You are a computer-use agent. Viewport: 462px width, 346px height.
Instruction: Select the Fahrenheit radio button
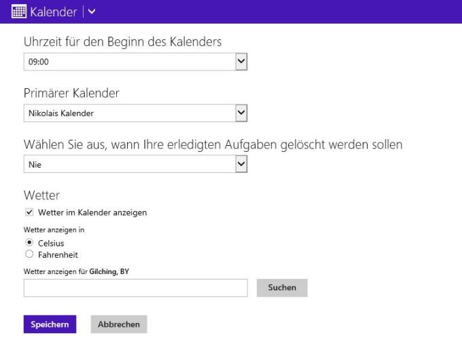tap(29, 254)
